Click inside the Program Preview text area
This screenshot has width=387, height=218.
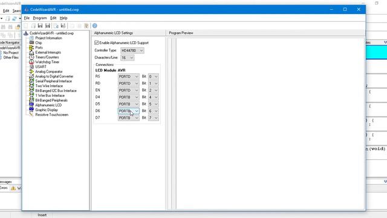[270, 124]
